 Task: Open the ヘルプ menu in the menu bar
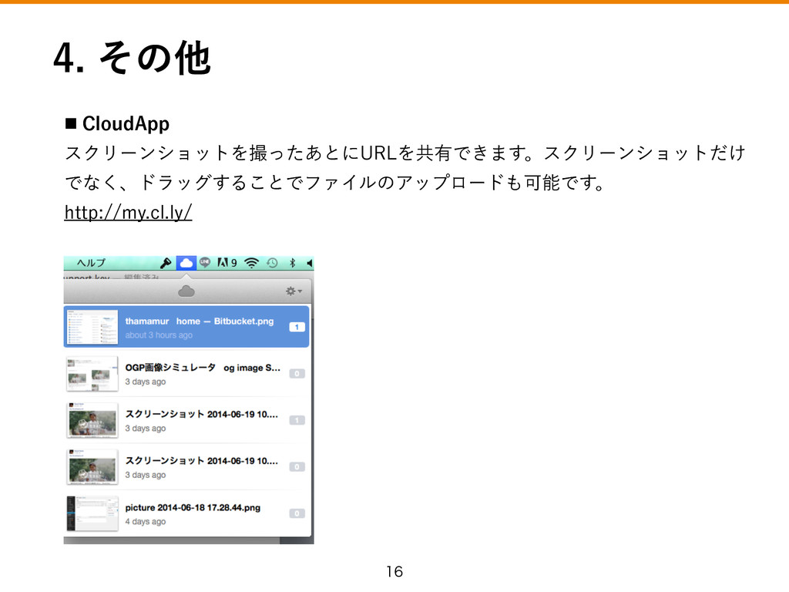[91, 263]
